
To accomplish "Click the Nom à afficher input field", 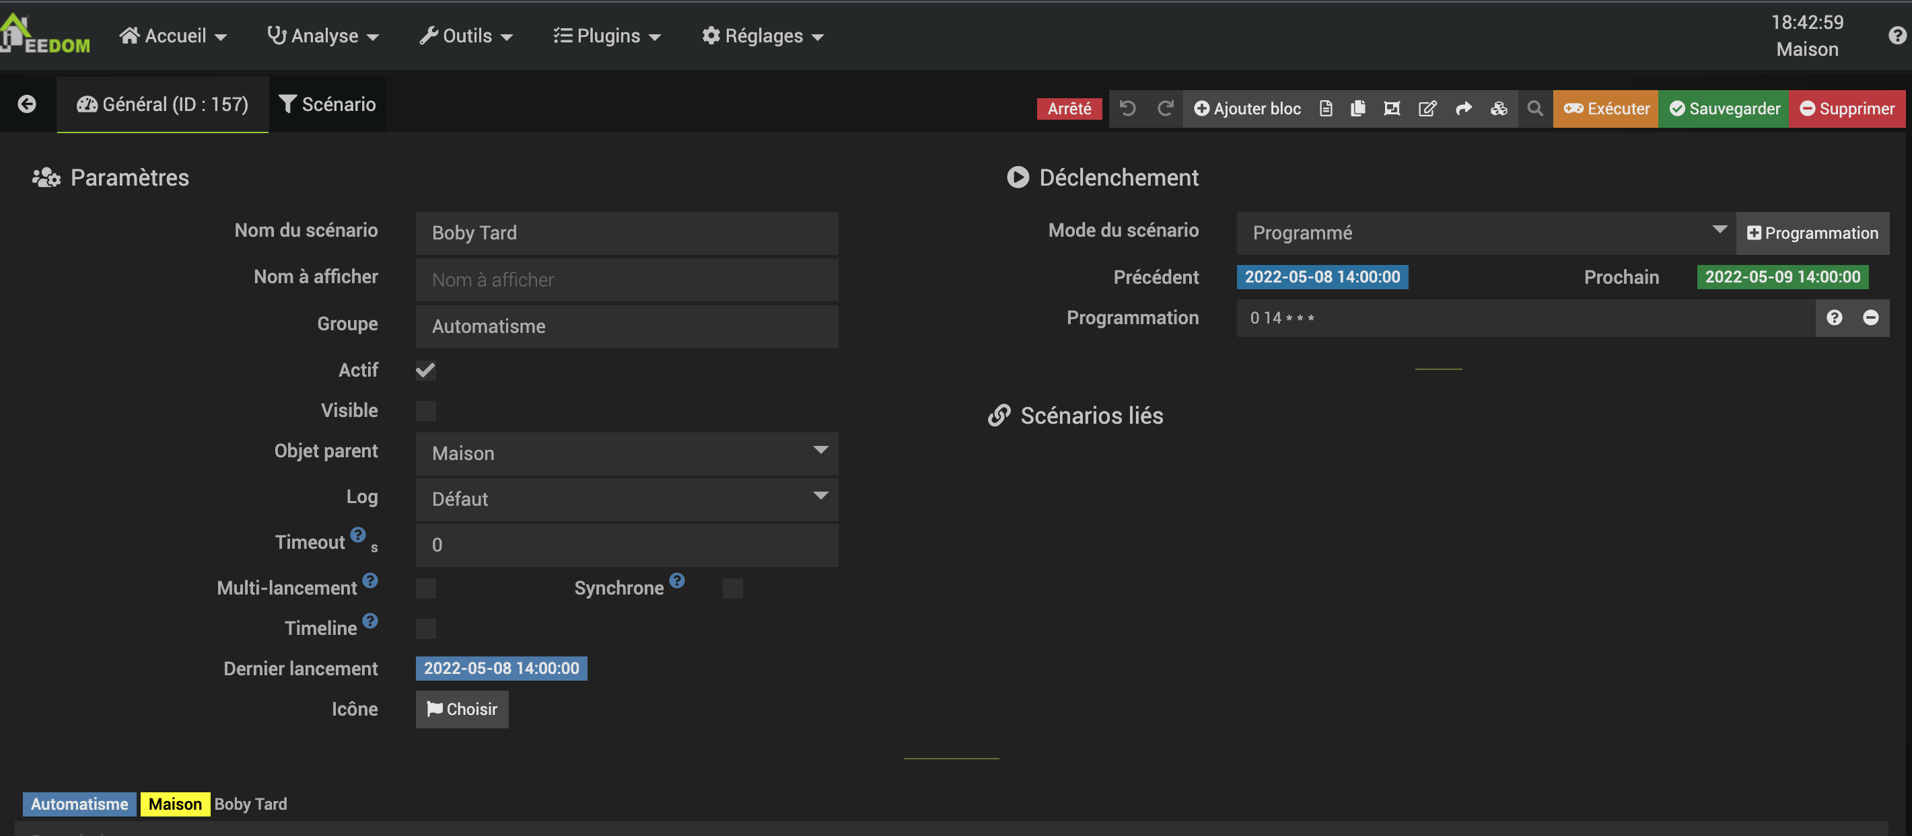I will pos(627,280).
